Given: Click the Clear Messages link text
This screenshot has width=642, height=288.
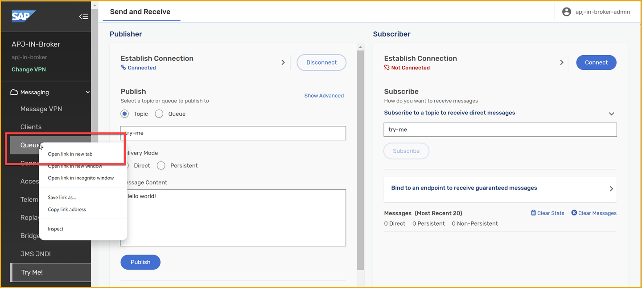Looking at the screenshot, I should (597, 213).
